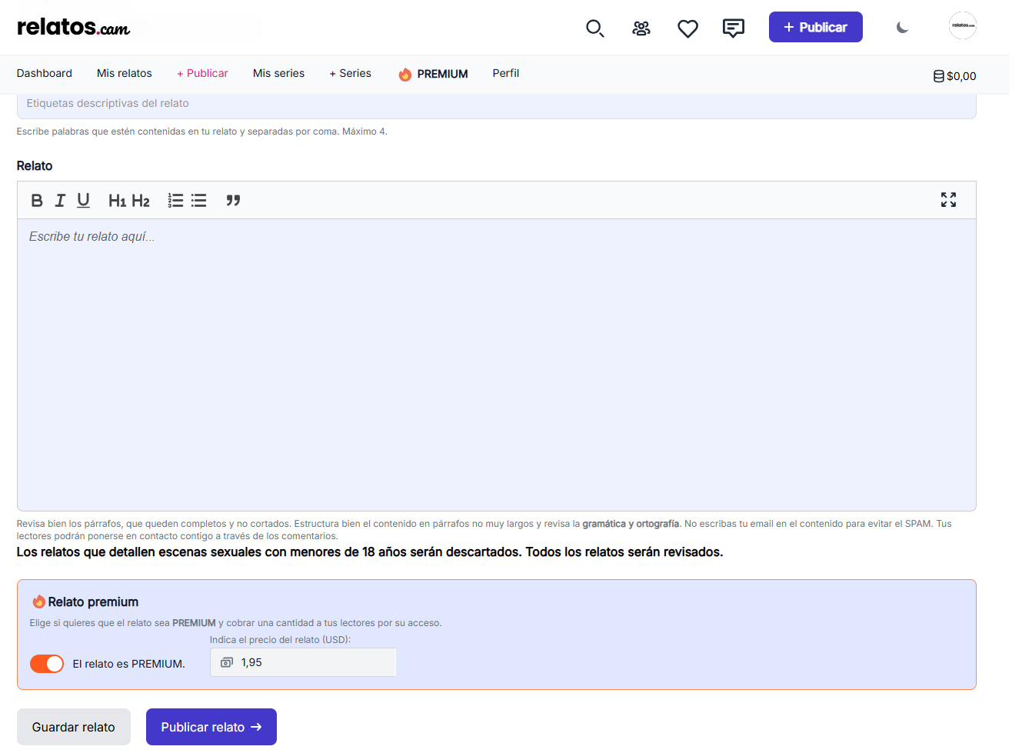Click Publicar relato button
This screenshot has height=753, width=1032.
(211, 727)
